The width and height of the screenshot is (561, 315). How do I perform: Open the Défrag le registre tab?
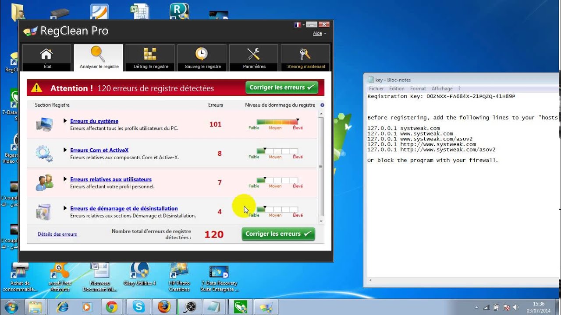(150, 58)
